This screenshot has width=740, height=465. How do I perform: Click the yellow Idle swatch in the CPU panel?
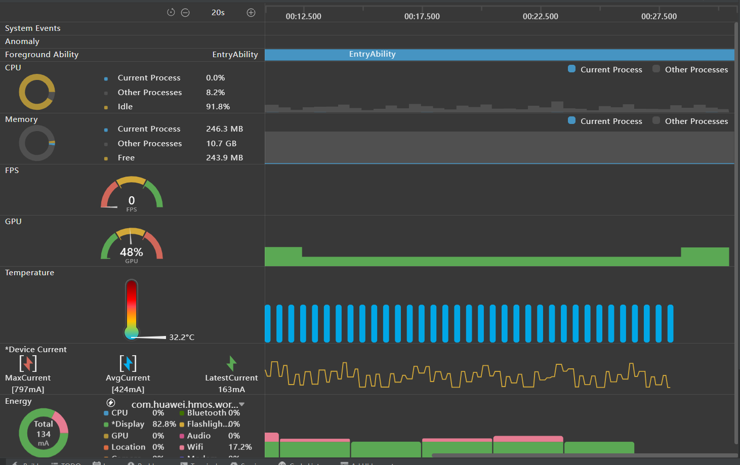click(x=106, y=107)
